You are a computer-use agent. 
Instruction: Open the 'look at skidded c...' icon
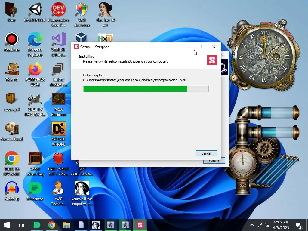click(x=59, y=75)
